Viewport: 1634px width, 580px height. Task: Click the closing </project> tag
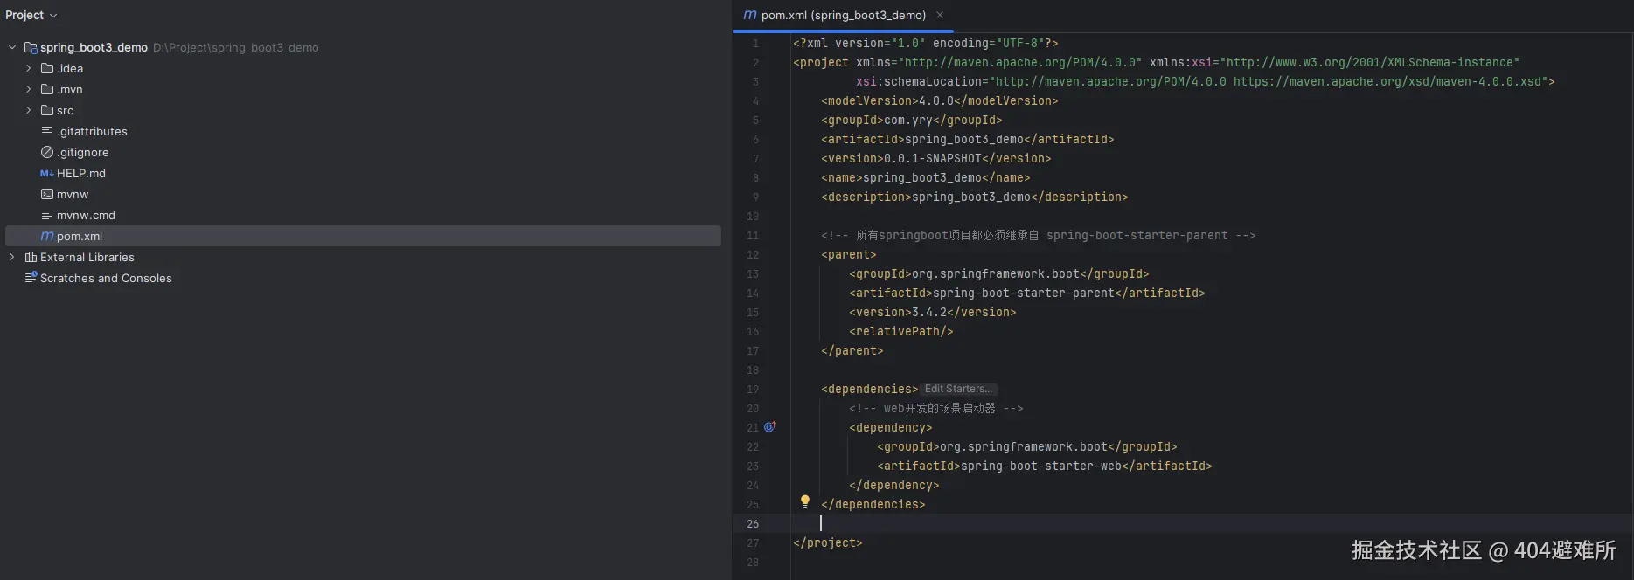(x=827, y=542)
